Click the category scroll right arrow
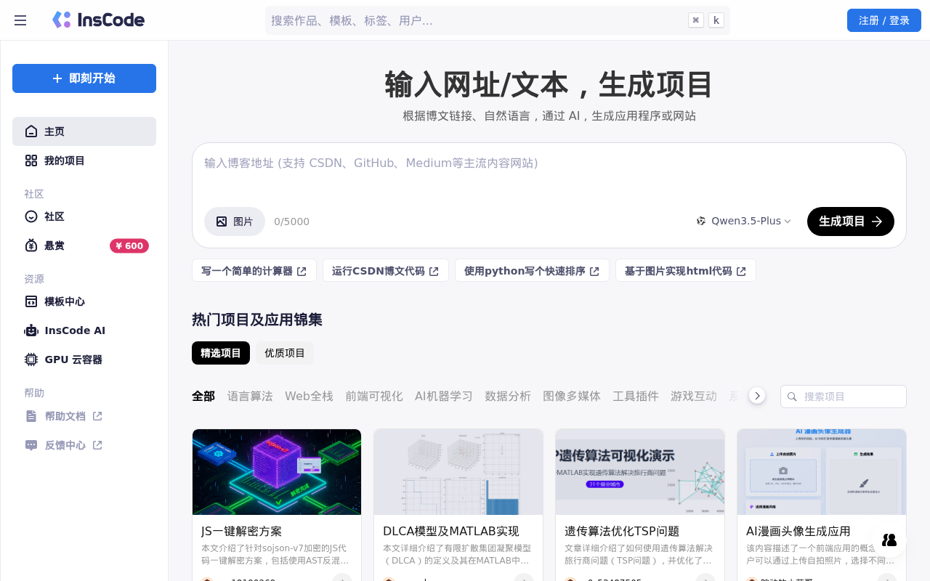Image resolution: width=930 pixels, height=581 pixels. coord(757,396)
